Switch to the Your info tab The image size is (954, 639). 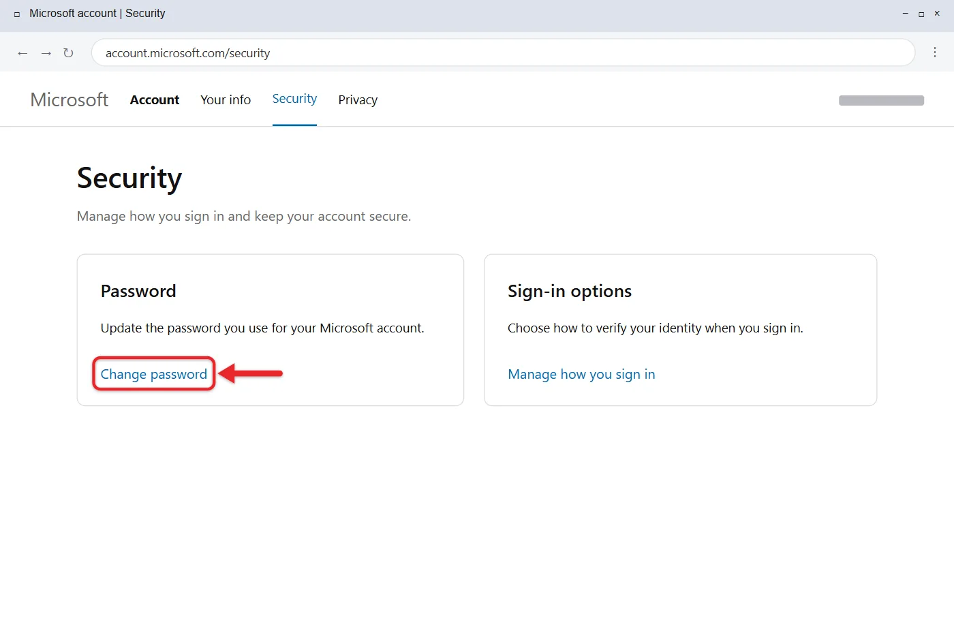point(226,99)
